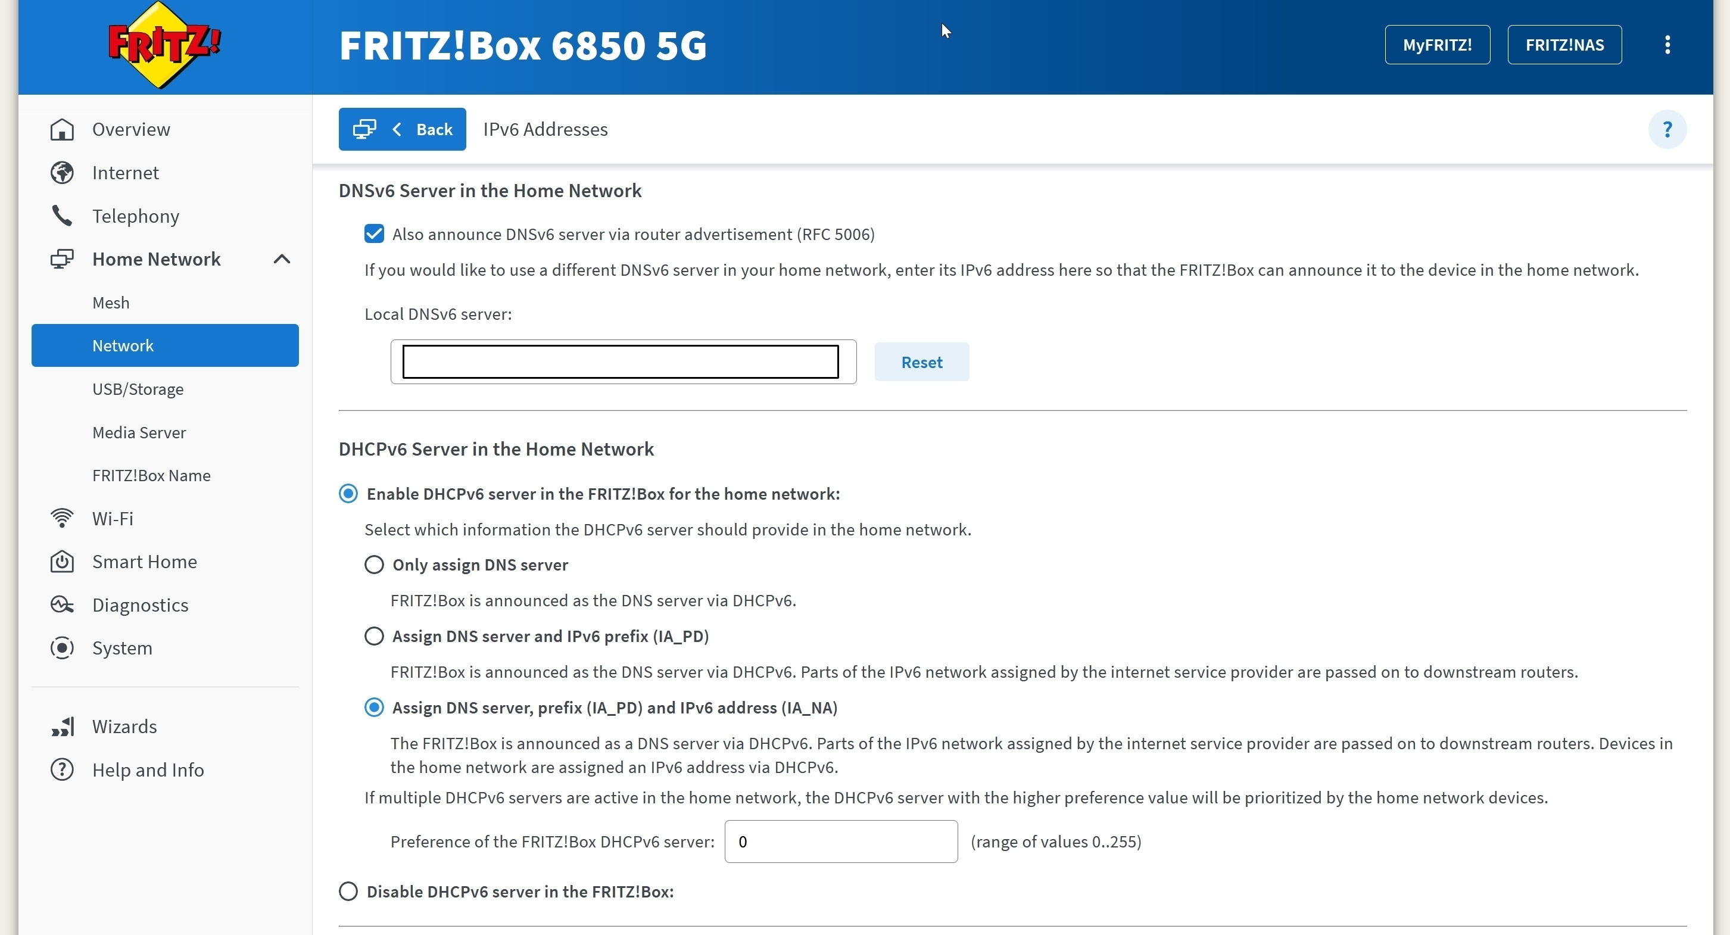Click DHCPv6 Server in the Home Network heading

click(496, 450)
